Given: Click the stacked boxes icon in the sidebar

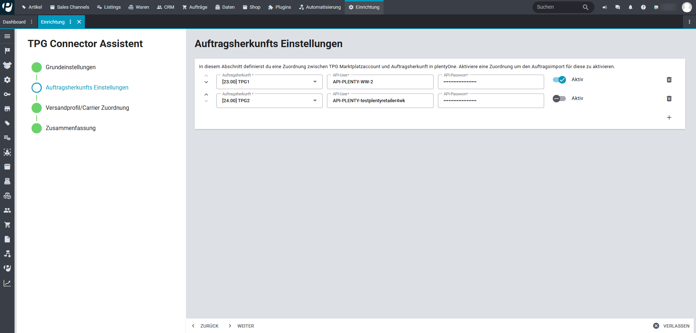Looking at the screenshot, I should [x=7, y=196].
